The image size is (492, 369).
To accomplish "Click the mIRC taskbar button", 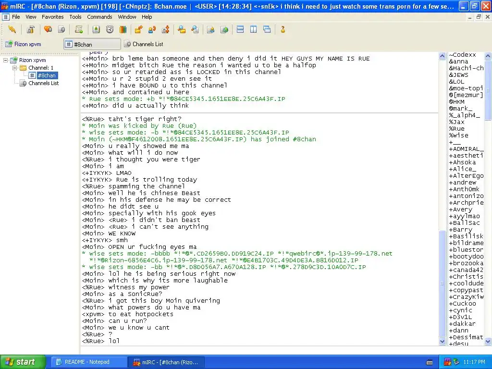I will pos(166,362).
